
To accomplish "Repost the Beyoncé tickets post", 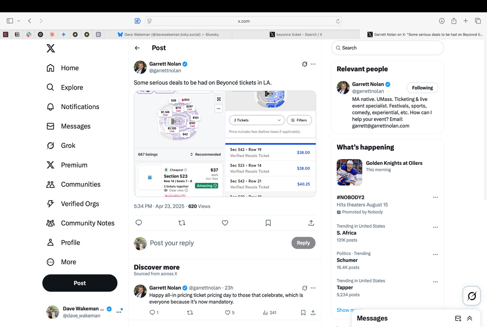I will (182, 223).
